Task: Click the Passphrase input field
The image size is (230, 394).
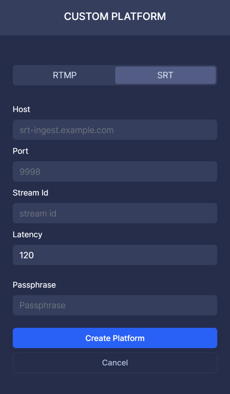Action: (x=115, y=305)
